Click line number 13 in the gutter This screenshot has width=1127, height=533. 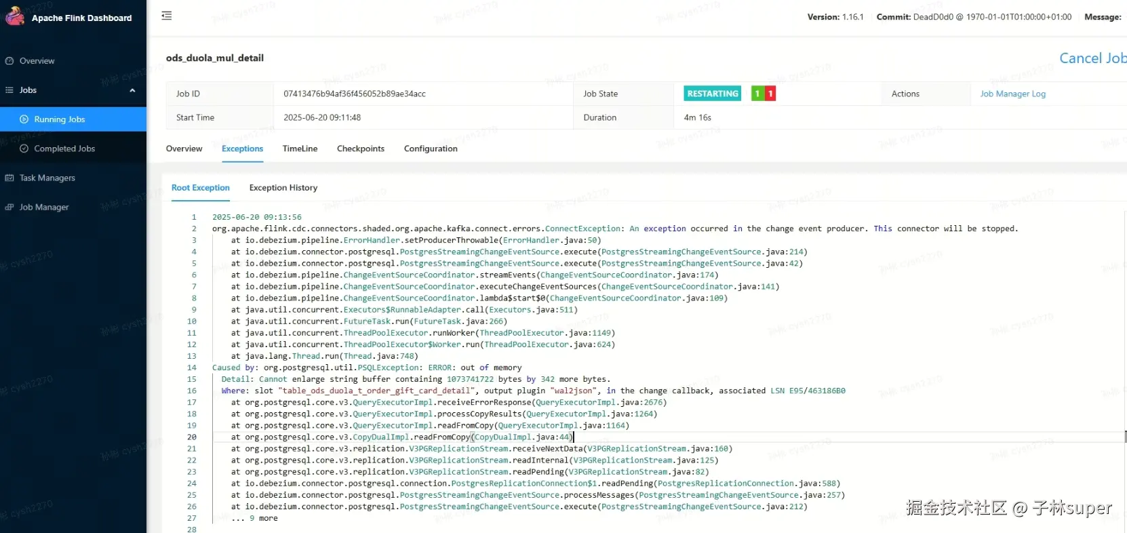pos(192,356)
